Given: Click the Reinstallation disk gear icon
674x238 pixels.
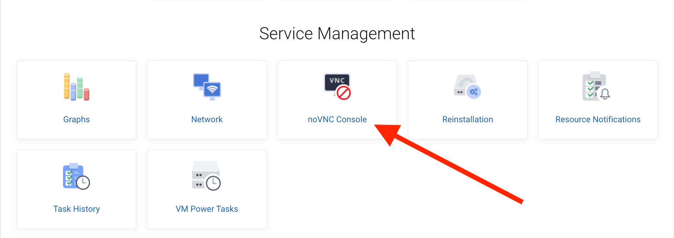Looking at the screenshot, I should (467, 87).
